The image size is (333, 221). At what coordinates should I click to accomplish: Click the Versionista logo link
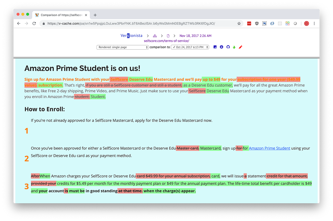(132, 36)
